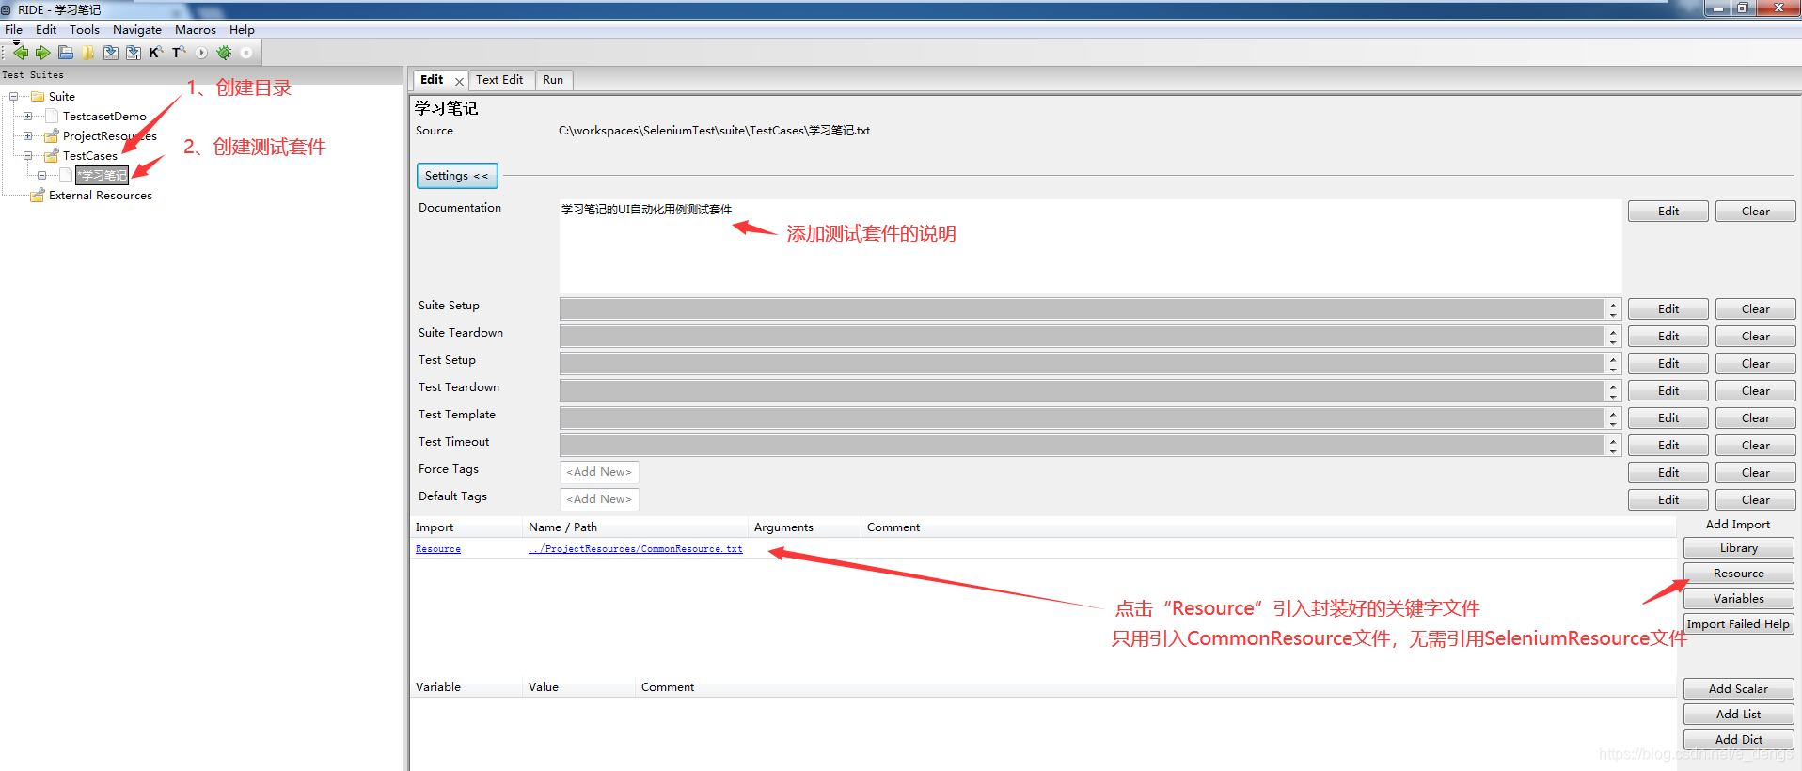Click the Test Timeout stepper arrows

(x=1613, y=446)
